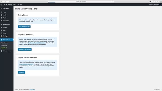This screenshot has width=162, height=91.
Task: Collapse the admin sidebar menu
Action: pos(6,51)
